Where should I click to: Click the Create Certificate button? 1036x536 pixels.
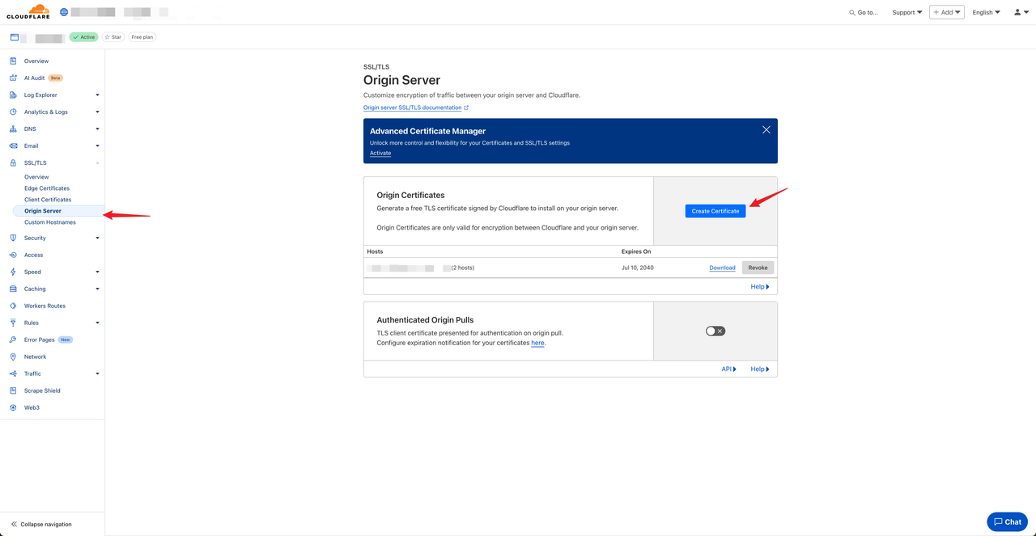pyautogui.click(x=715, y=210)
